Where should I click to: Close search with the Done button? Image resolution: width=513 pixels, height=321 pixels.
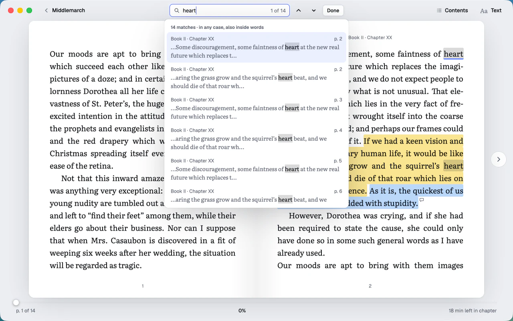333,10
